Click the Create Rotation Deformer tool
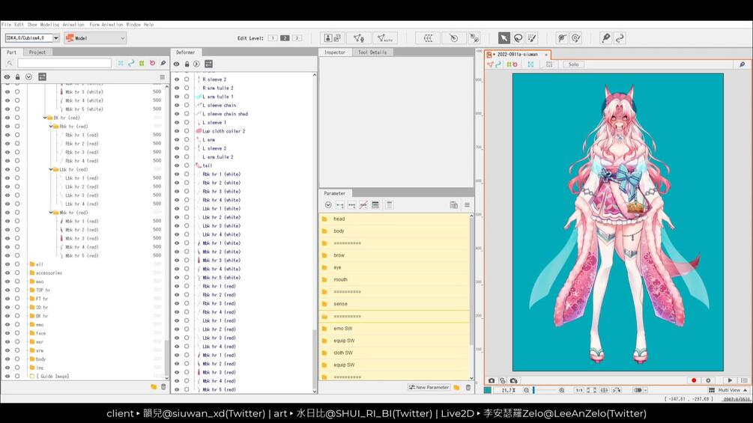Viewport: 753px width, 423px height. pyautogui.click(x=454, y=38)
